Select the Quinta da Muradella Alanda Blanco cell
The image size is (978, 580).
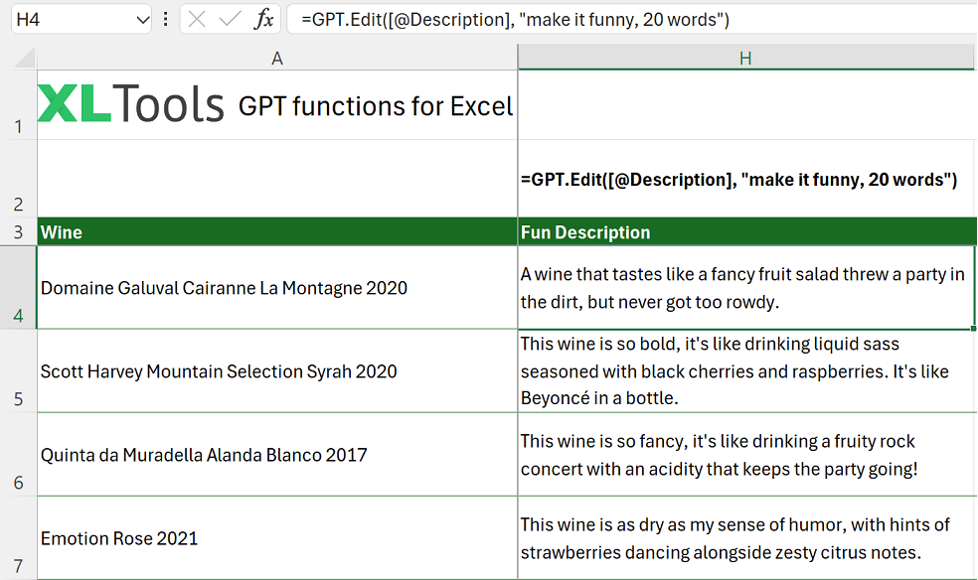point(275,454)
